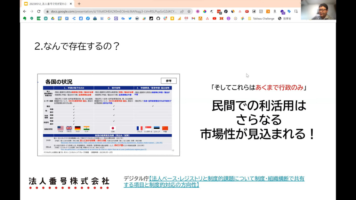Viewport: 356px width, 200px height.
Task: Open a new browser tab
Action: (x=79, y=4)
